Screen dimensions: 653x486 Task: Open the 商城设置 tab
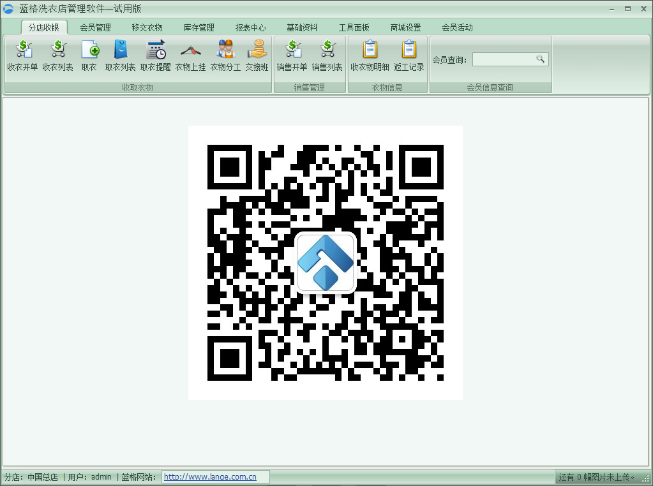pos(405,27)
